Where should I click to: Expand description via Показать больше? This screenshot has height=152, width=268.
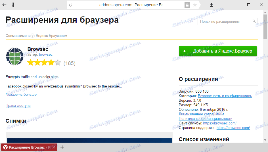21,95
